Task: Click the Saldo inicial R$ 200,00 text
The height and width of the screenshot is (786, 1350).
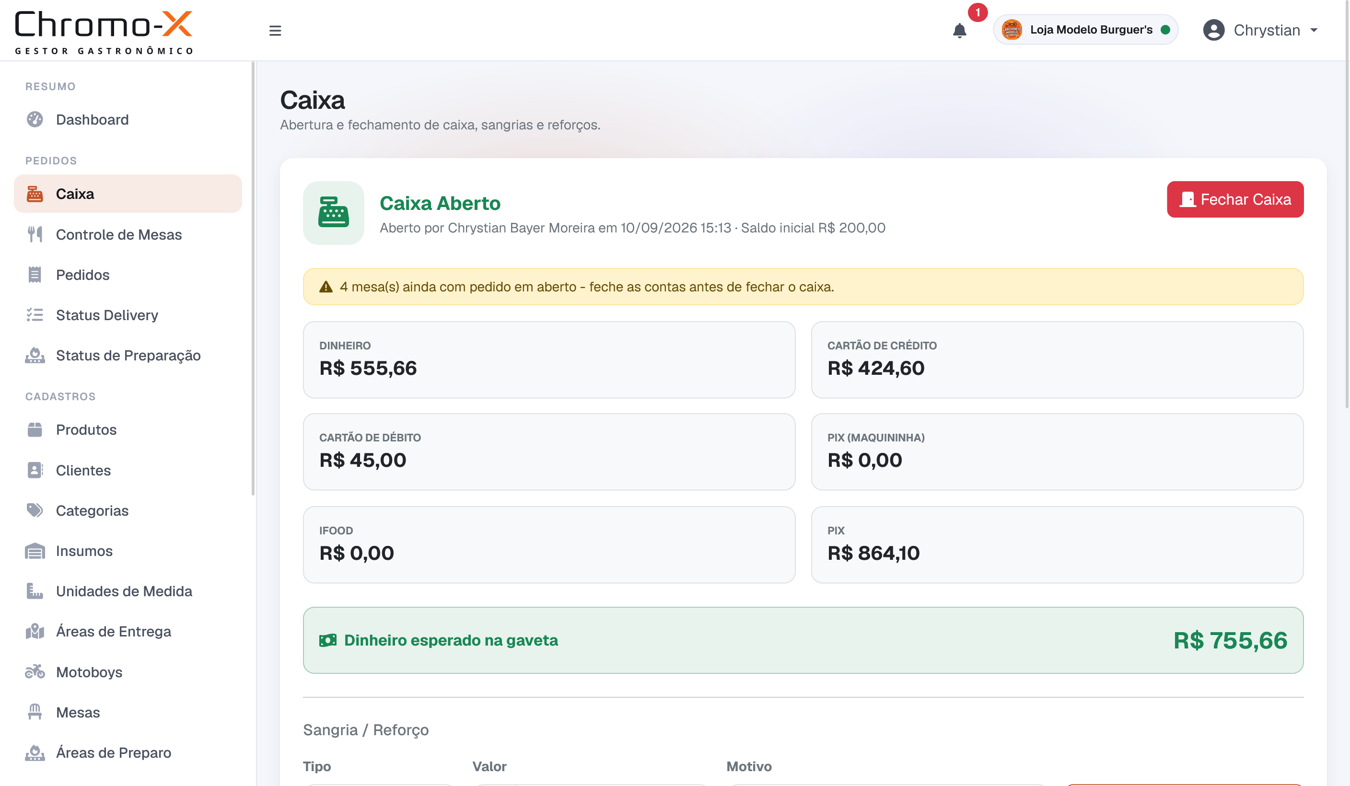Action: (x=813, y=228)
